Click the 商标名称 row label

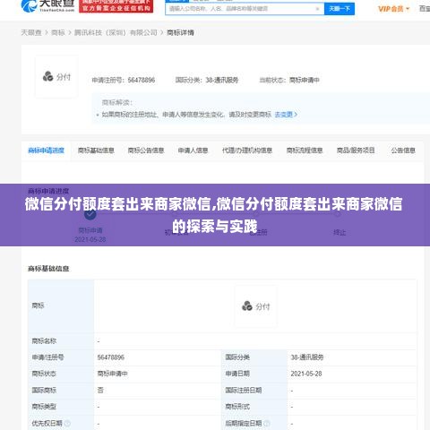pyautogui.click(x=44, y=341)
